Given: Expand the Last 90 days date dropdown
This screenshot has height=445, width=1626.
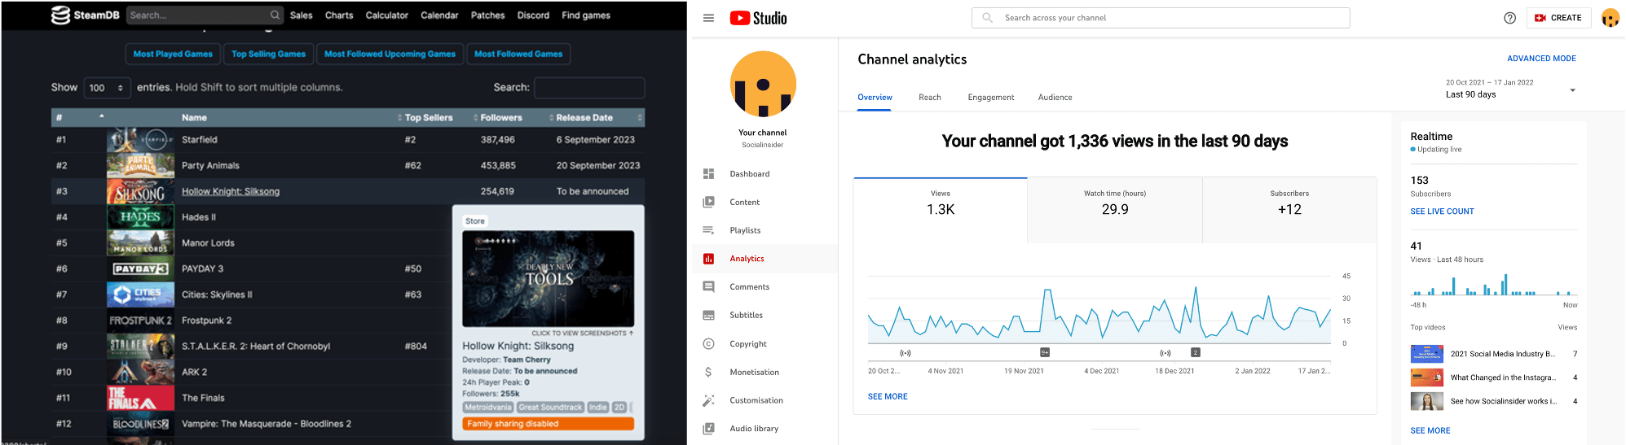Looking at the screenshot, I should coord(1572,90).
